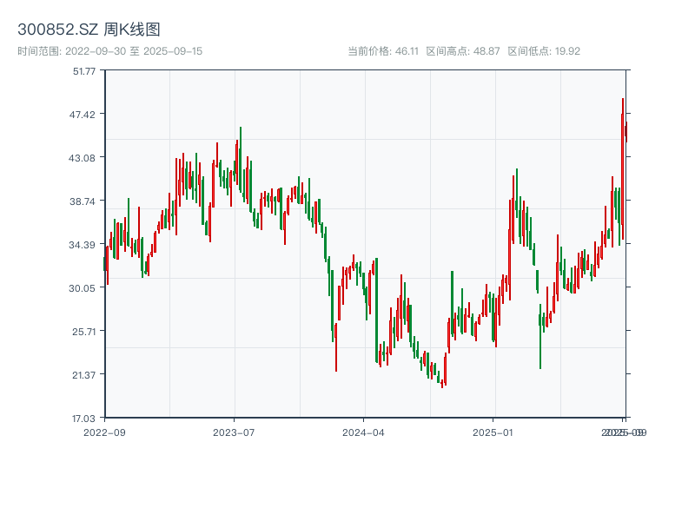Click the tallest red candle near 48.87 high
Viewport: 695px width, 521px height.
click(x=623, y=168)
